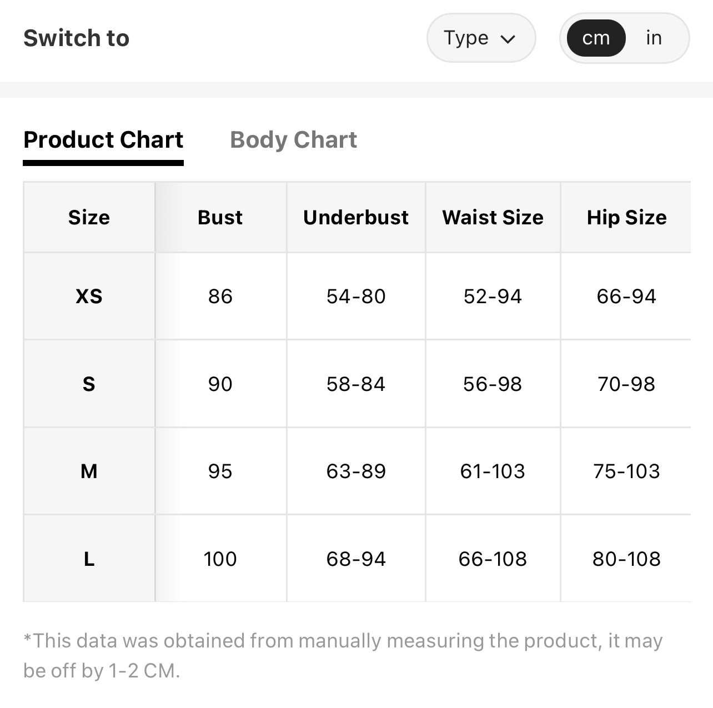Click the Hip Size column header

coord(626,217)
